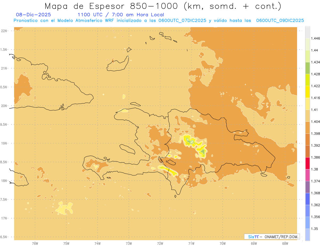
Task: Click the 22N latitude axis label
Action: tap(4, 31)
